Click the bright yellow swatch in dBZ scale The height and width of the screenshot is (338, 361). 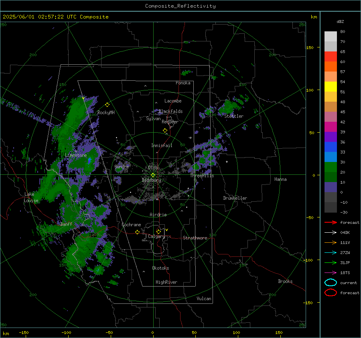331,87
